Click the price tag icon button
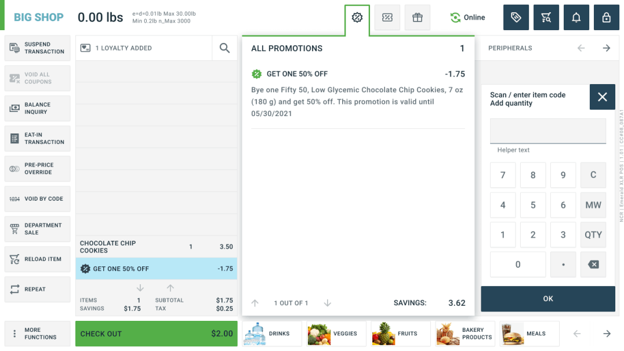 point(516,17)
